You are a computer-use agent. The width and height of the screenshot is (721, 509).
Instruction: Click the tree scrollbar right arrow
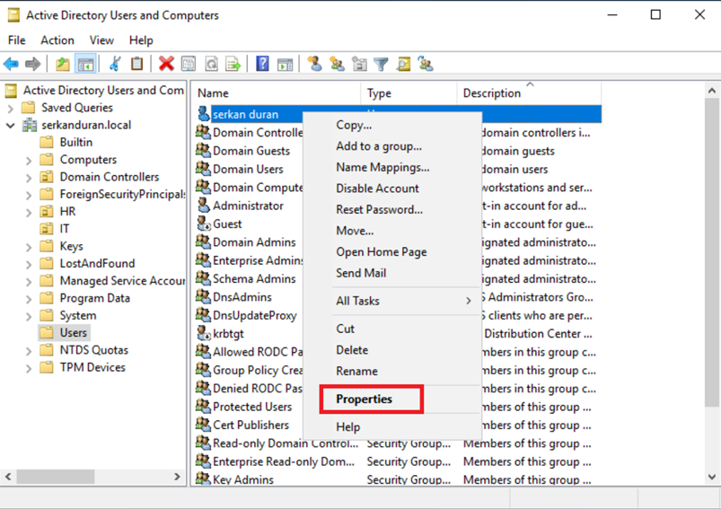(177, 477)
